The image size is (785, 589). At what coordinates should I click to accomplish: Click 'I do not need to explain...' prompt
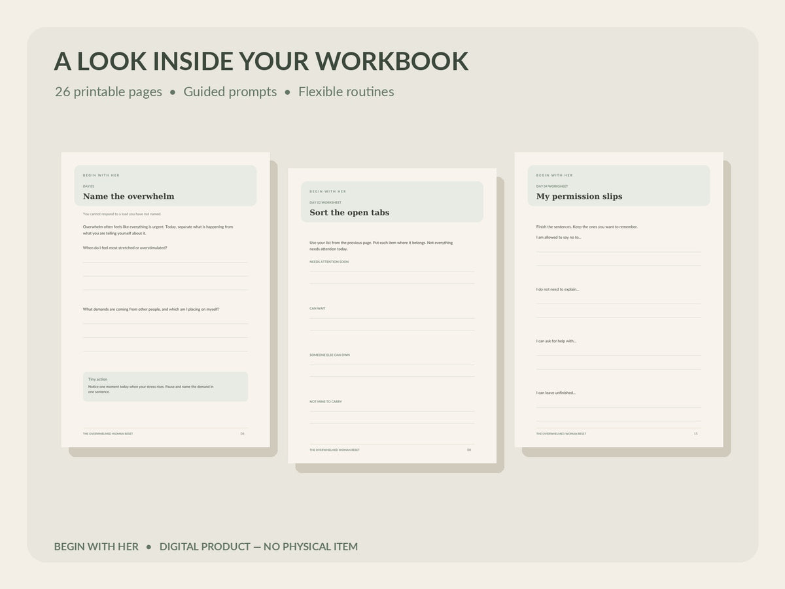(x=558, y=289)
